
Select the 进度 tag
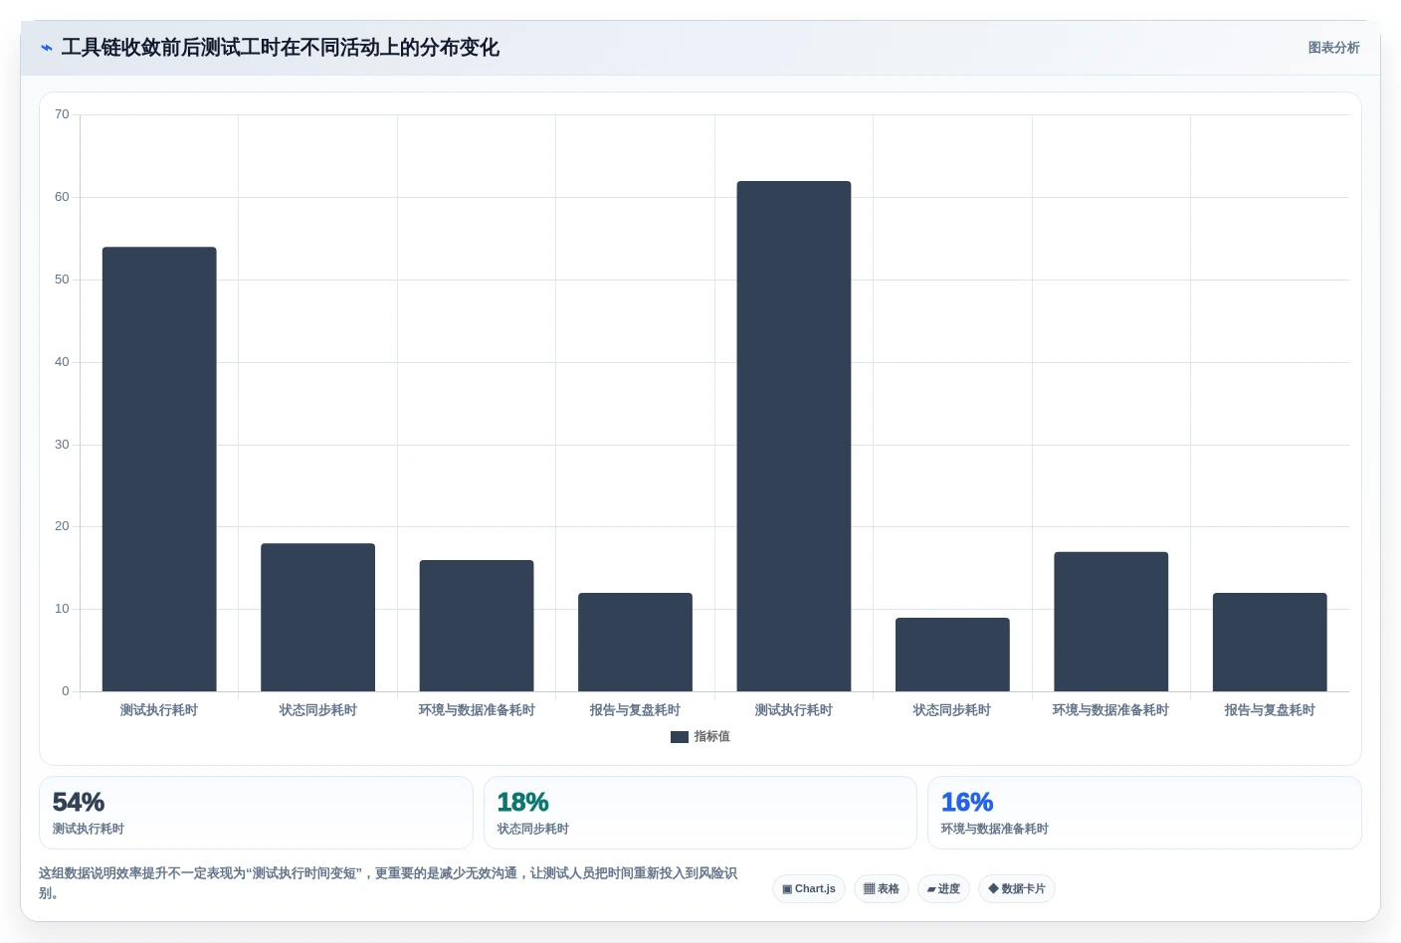click(x=943, y=889)
